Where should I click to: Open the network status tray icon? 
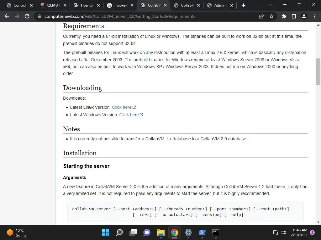[276, 232]
